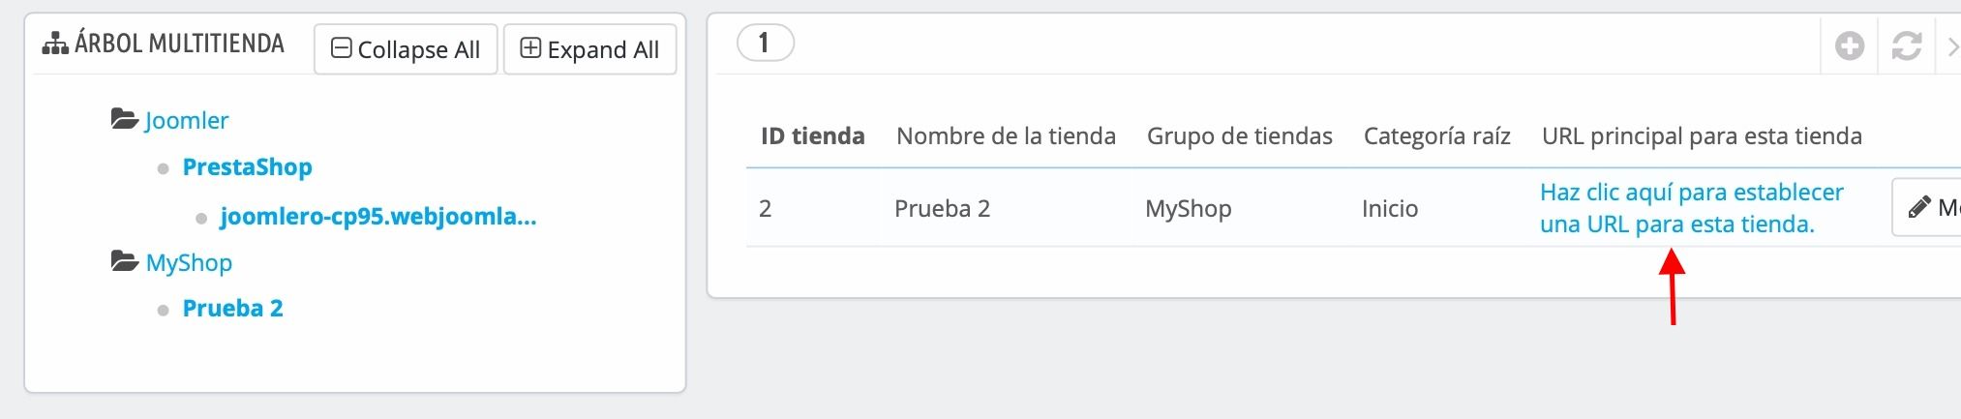Select PrestaShop in the tree
The width and height of the screenshot is (1961, 419).
pyautogui.click(x=248, y=166)
